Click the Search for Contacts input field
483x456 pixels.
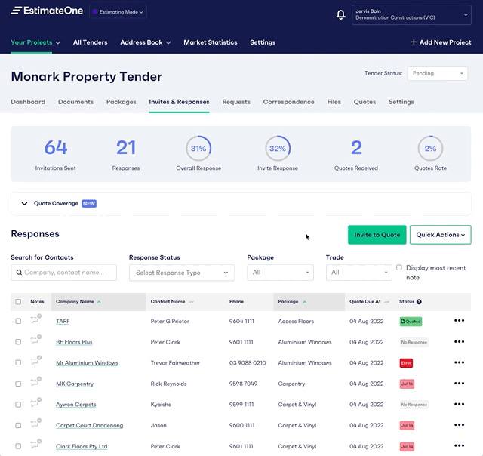[64, 273]
